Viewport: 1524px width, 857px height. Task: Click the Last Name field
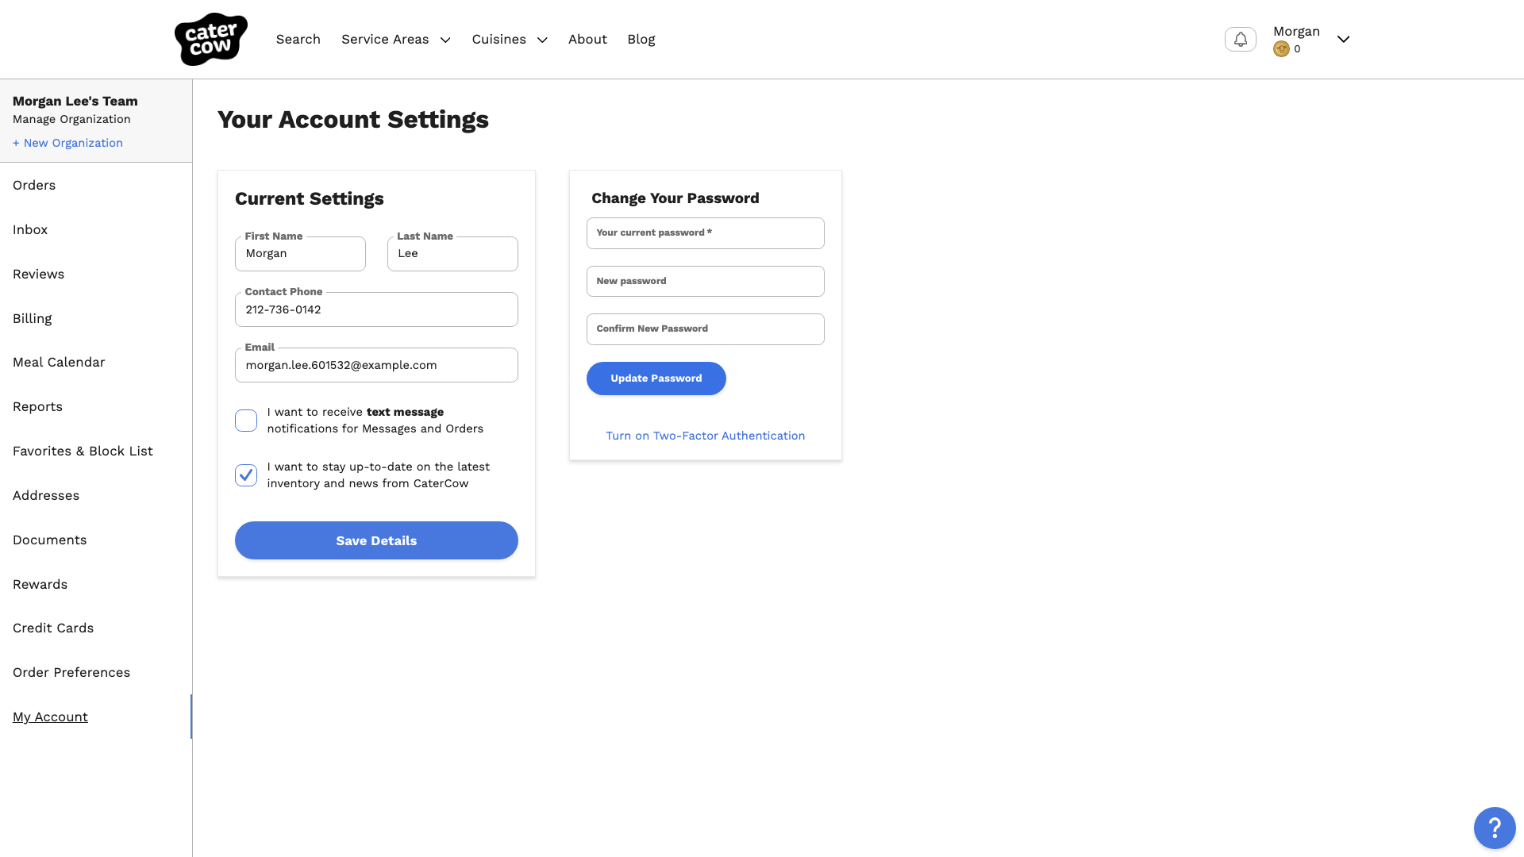pyautogui.click(x=452, y=254)
